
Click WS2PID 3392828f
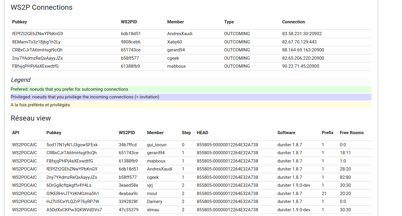tap(128, 202)
